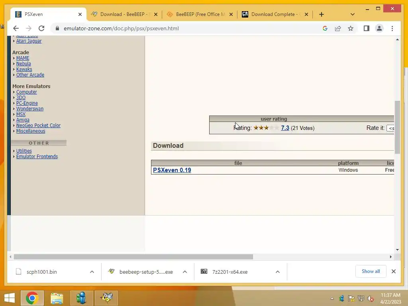Show hidden system tray icons

point(332,298)
